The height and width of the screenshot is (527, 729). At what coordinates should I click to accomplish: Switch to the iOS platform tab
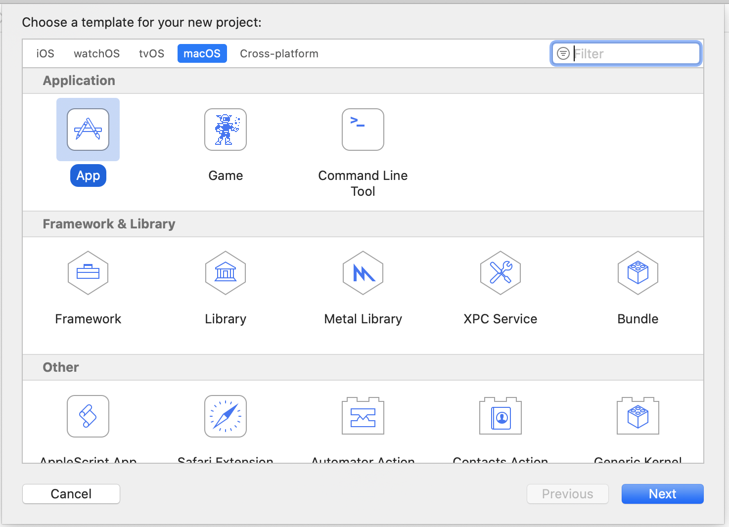pyautogui.click(x=46, y=53)
